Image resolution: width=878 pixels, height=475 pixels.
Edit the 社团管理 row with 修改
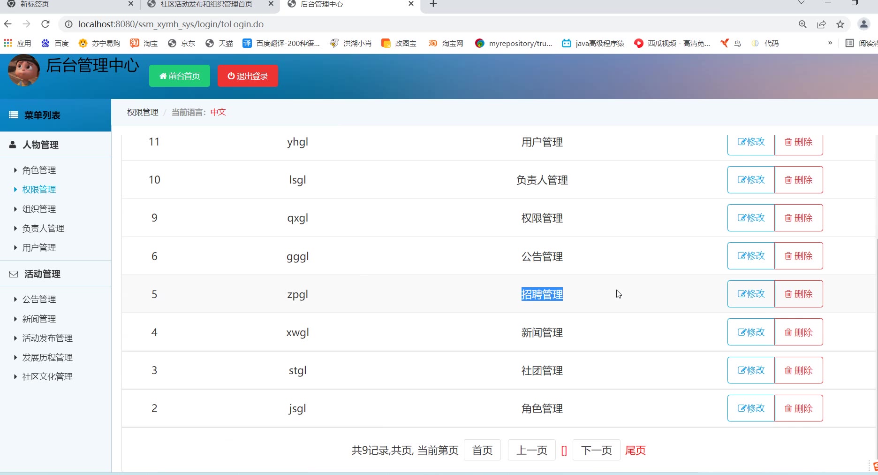click(x=751, y=370)
